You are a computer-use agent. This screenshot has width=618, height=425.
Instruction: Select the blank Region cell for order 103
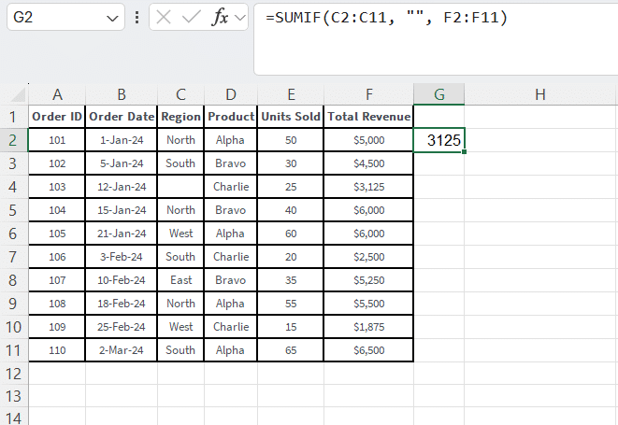180,187
